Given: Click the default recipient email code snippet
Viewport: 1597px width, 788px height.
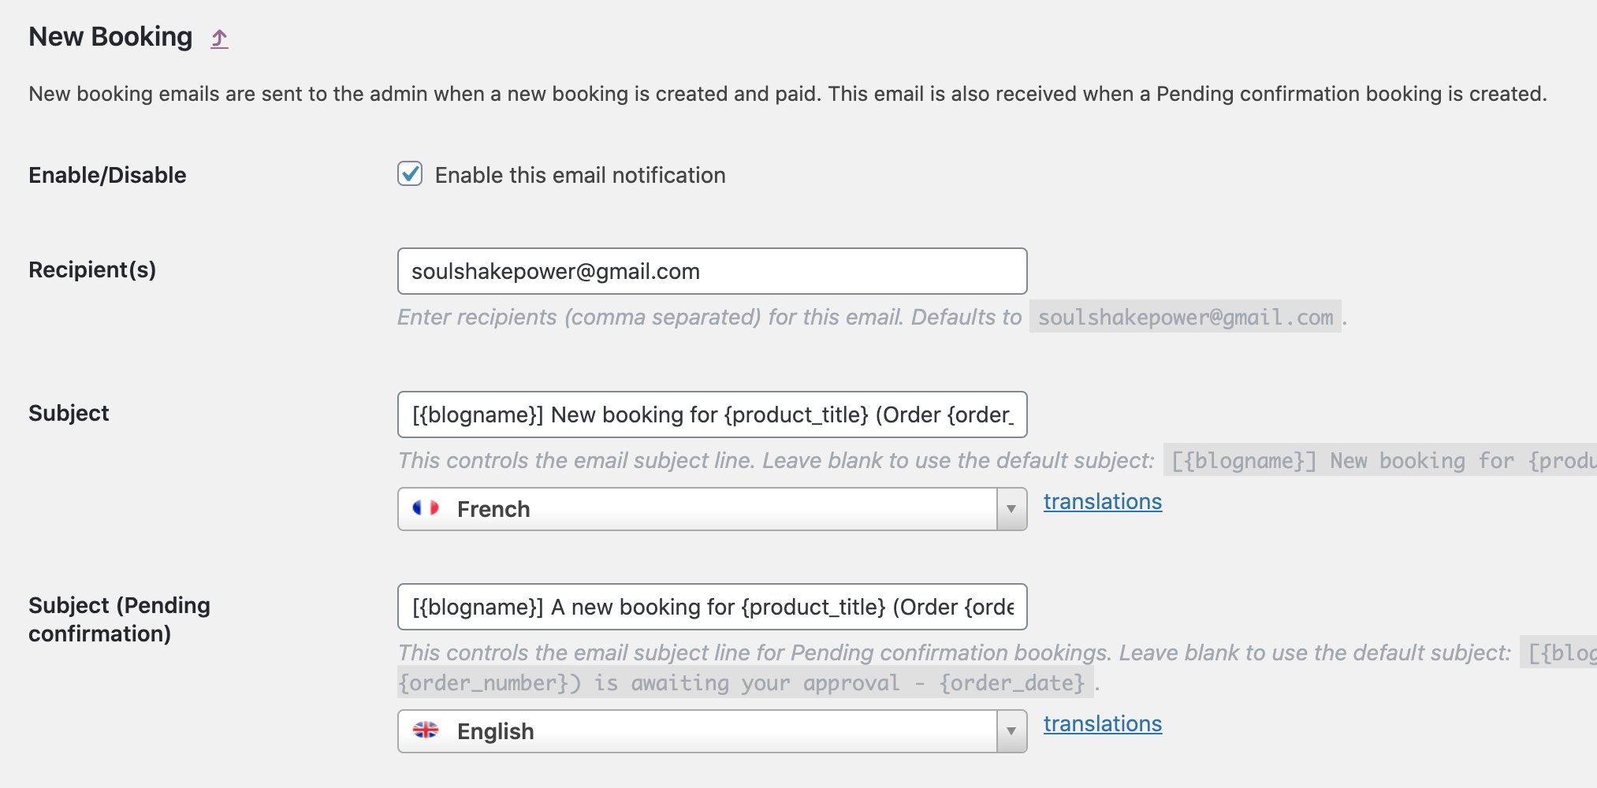Looking at the screenshot, I should point(1185,317).
